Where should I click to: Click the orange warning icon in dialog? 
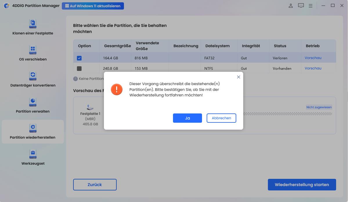[116, 89]
